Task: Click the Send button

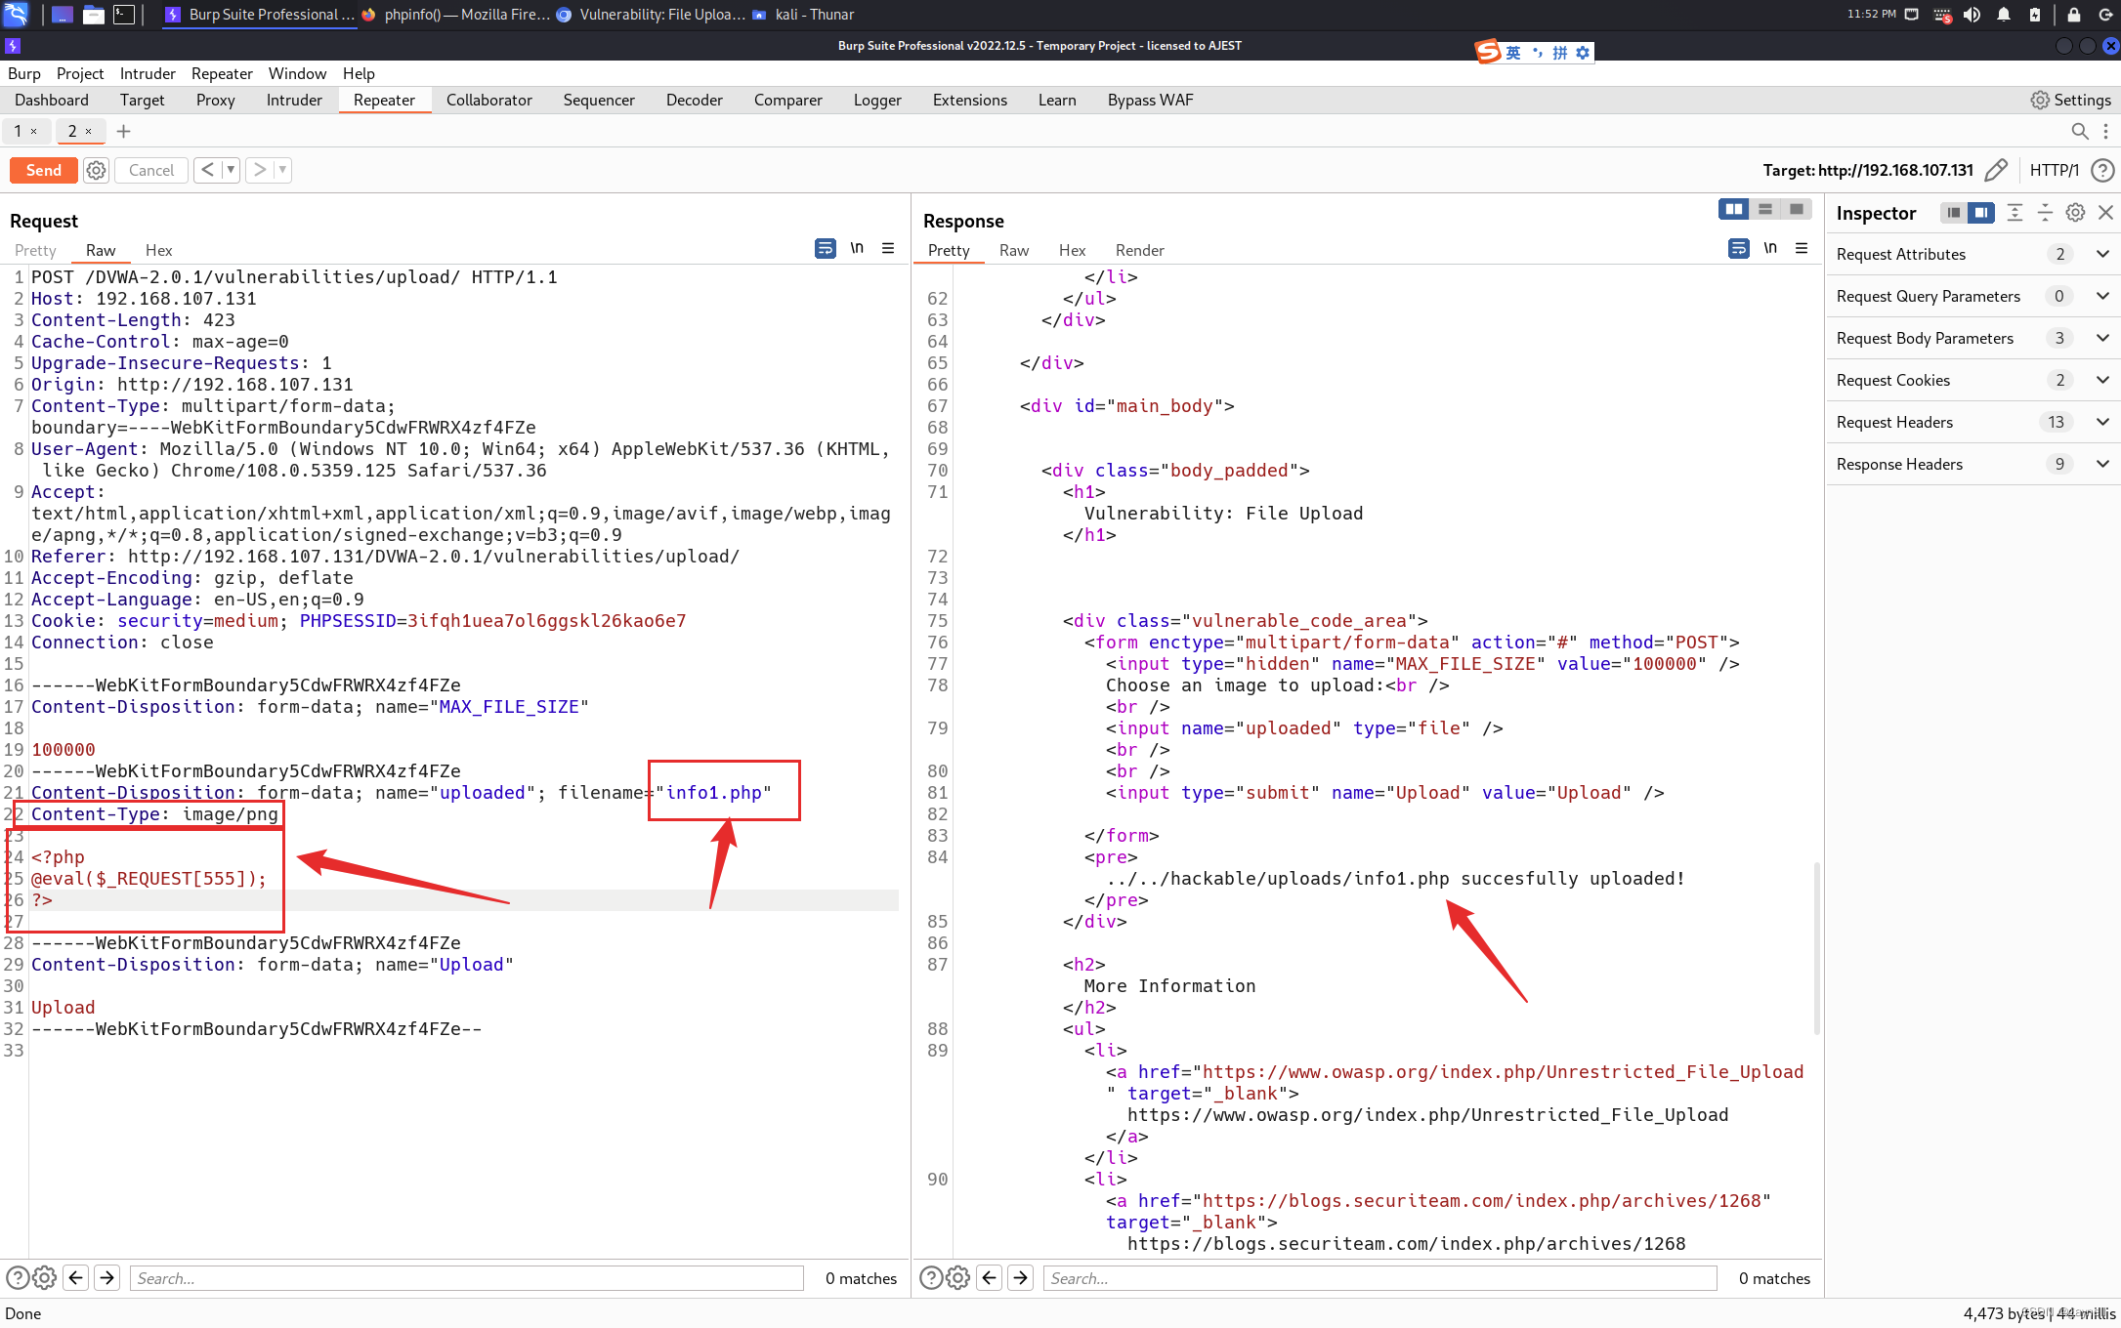Action: point(43,170)
